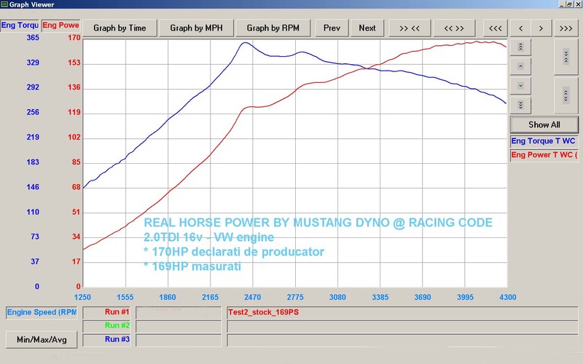Click tall vertical expand button on right
Viewport: 583px width, 364px height.
pyautogui.click(x=566, y=95)
